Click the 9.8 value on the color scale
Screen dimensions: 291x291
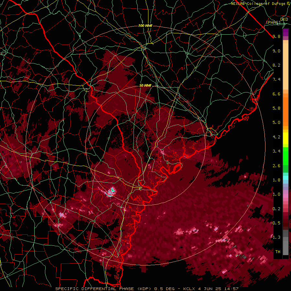276,36
